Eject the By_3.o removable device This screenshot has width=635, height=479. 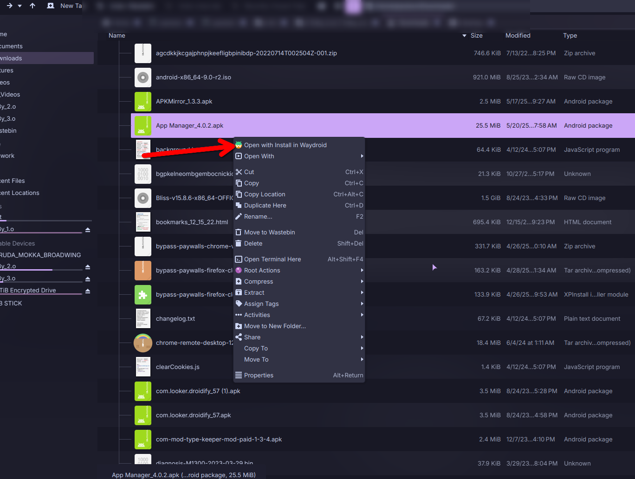click(88, 279)
